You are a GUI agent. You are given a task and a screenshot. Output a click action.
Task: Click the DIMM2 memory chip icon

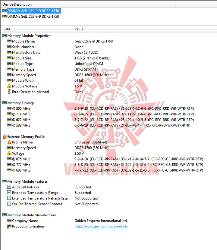(x=4, y=11)
